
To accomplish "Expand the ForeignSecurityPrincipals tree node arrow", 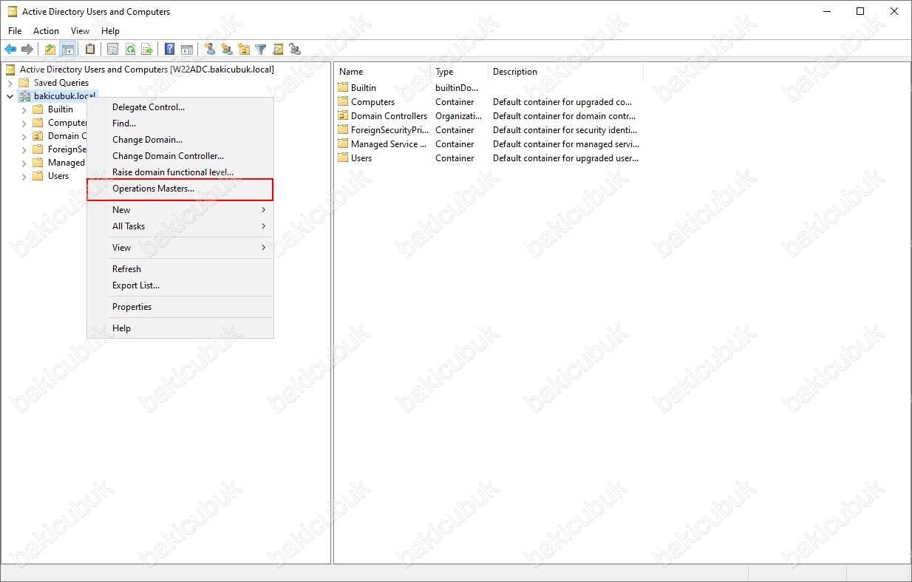I will (x=24, y=149).
